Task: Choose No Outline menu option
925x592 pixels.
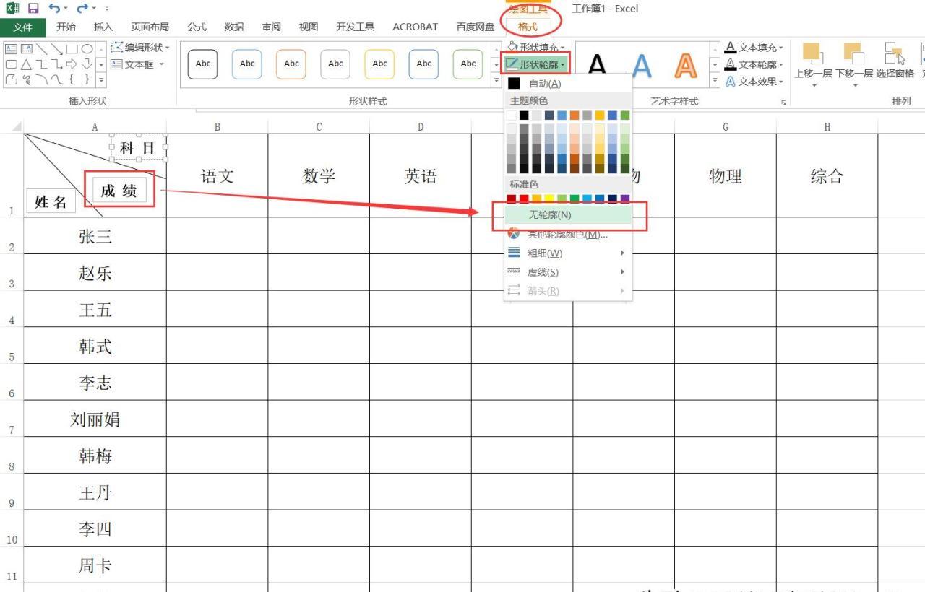Action: 568,215
